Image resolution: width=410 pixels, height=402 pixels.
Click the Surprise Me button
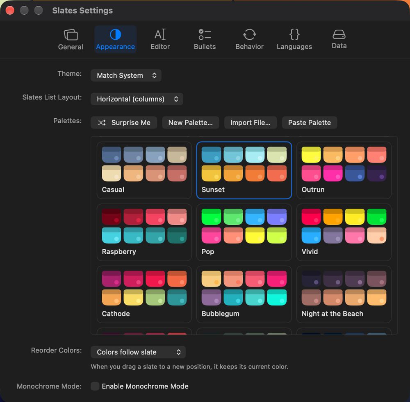124,122
